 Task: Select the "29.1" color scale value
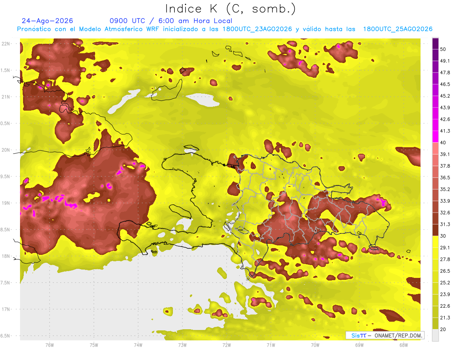[445, 248]
